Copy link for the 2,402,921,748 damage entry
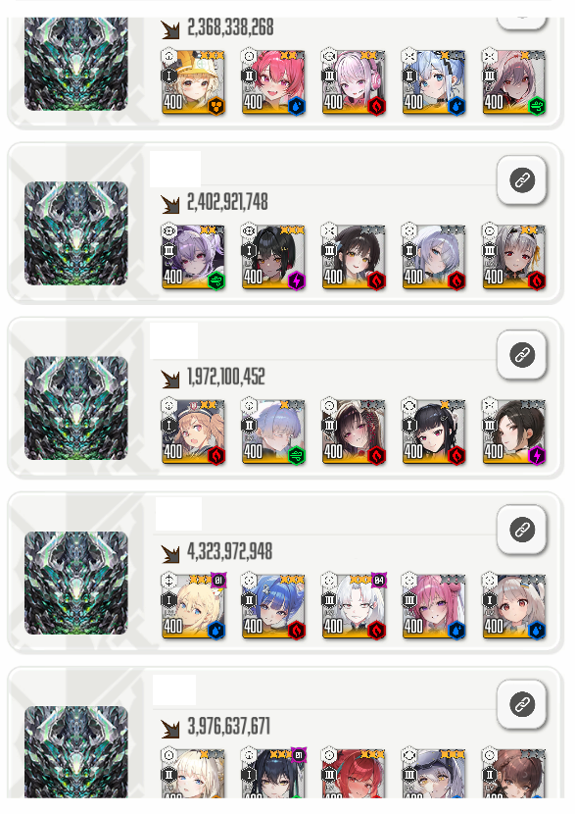This screenshot has width=575, height=814. (521, 180)
